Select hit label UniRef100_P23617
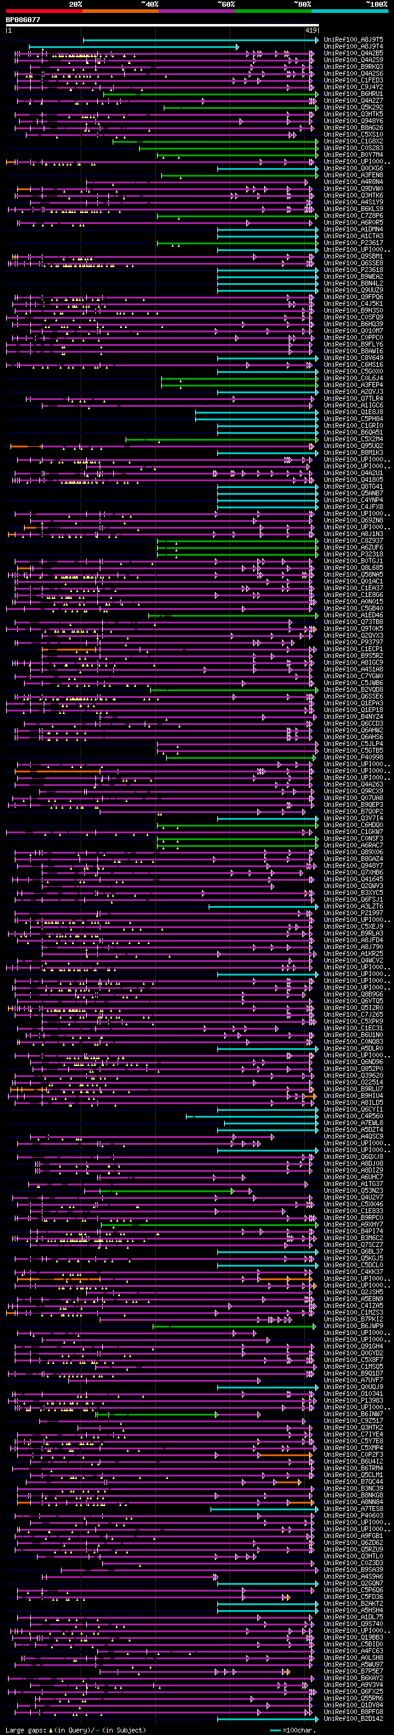The width and height of the screenshot is (394, 1735). pyautogui.click(x=353, y=243)
